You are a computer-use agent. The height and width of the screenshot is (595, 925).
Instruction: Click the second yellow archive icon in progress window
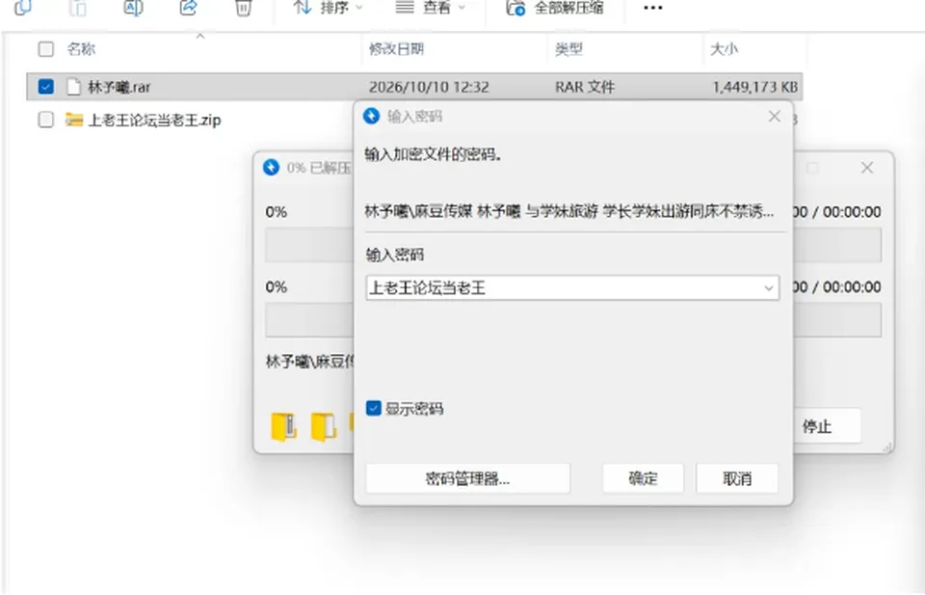coord(324,427)
